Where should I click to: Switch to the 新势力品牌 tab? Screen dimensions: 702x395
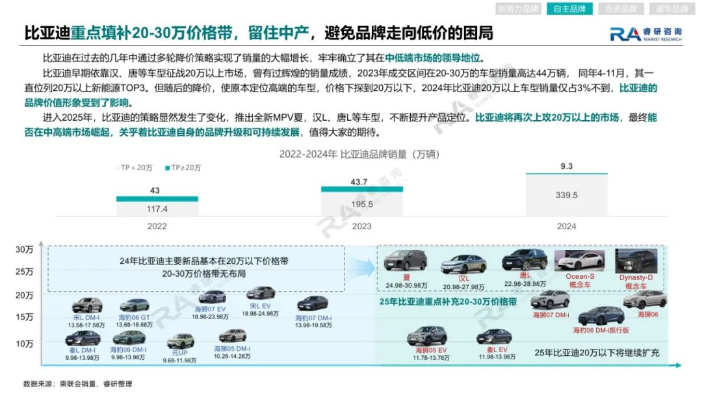(x=518, y=9)
